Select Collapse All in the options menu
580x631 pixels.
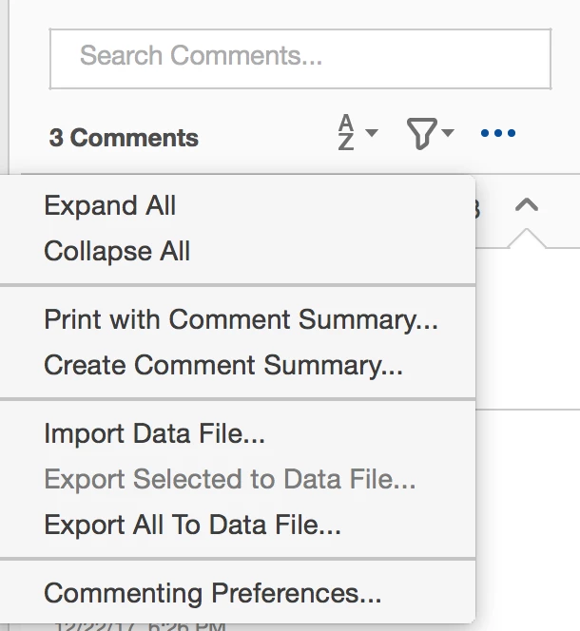coord(117,252)
